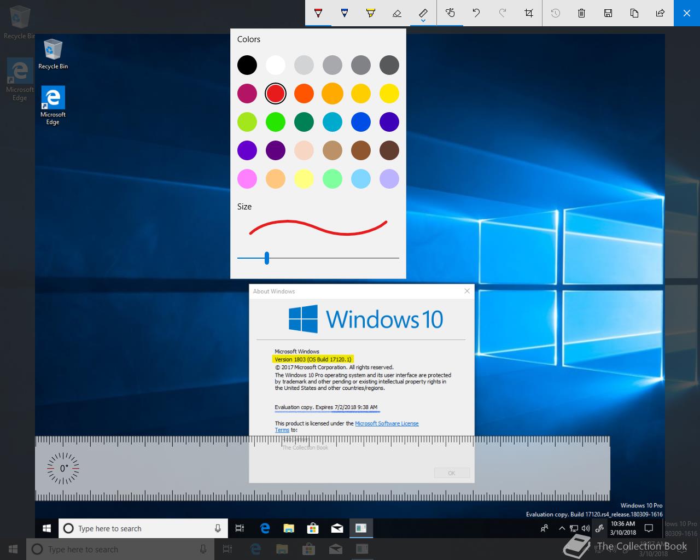Click the bottom dimmed search box
Viewport: 700px width, 560px height.
(120, 549)
